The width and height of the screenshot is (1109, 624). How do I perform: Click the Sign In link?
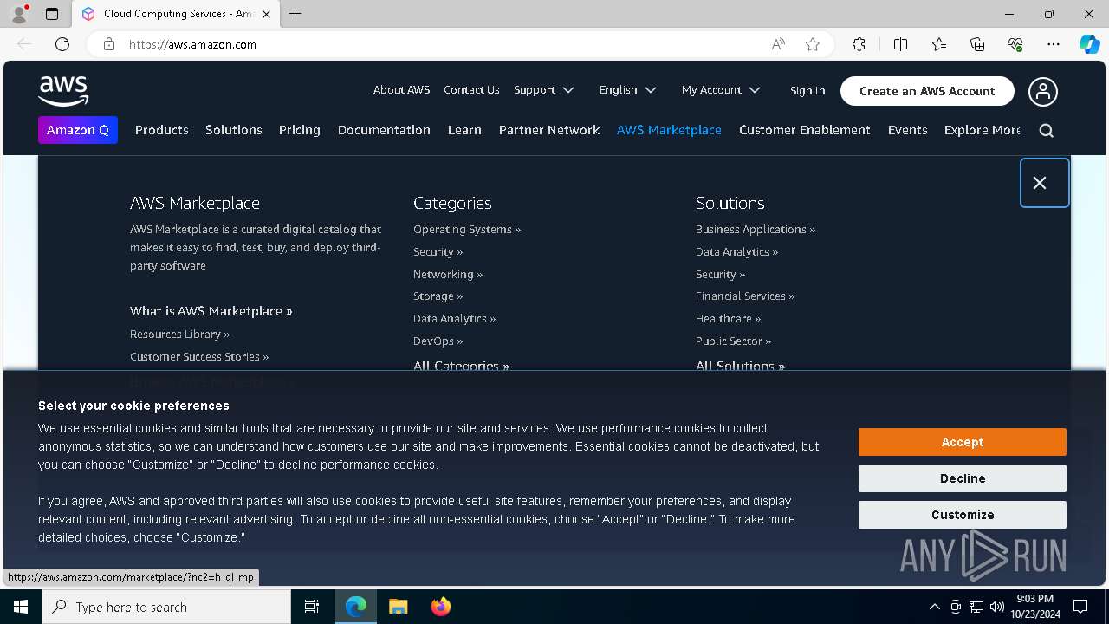tap(807, 91)
